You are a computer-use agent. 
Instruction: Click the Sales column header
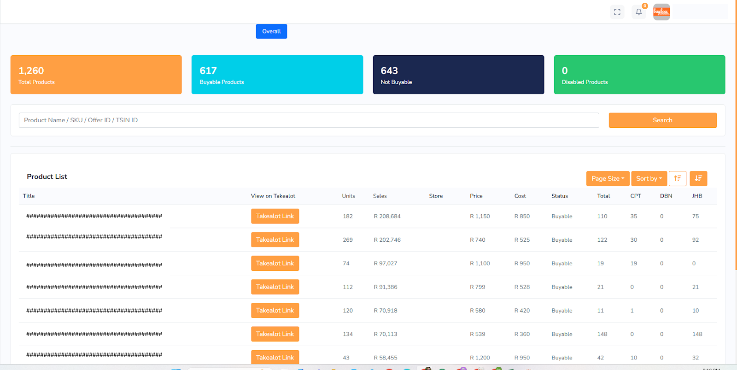[380, 196]
